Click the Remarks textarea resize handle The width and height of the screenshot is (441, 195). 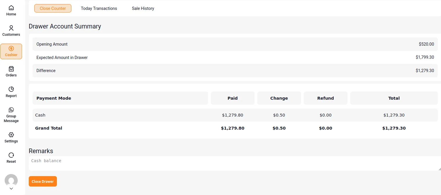(439, 169)
